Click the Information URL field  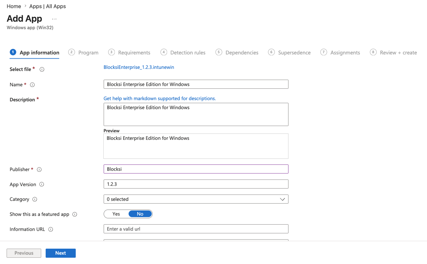196,229
